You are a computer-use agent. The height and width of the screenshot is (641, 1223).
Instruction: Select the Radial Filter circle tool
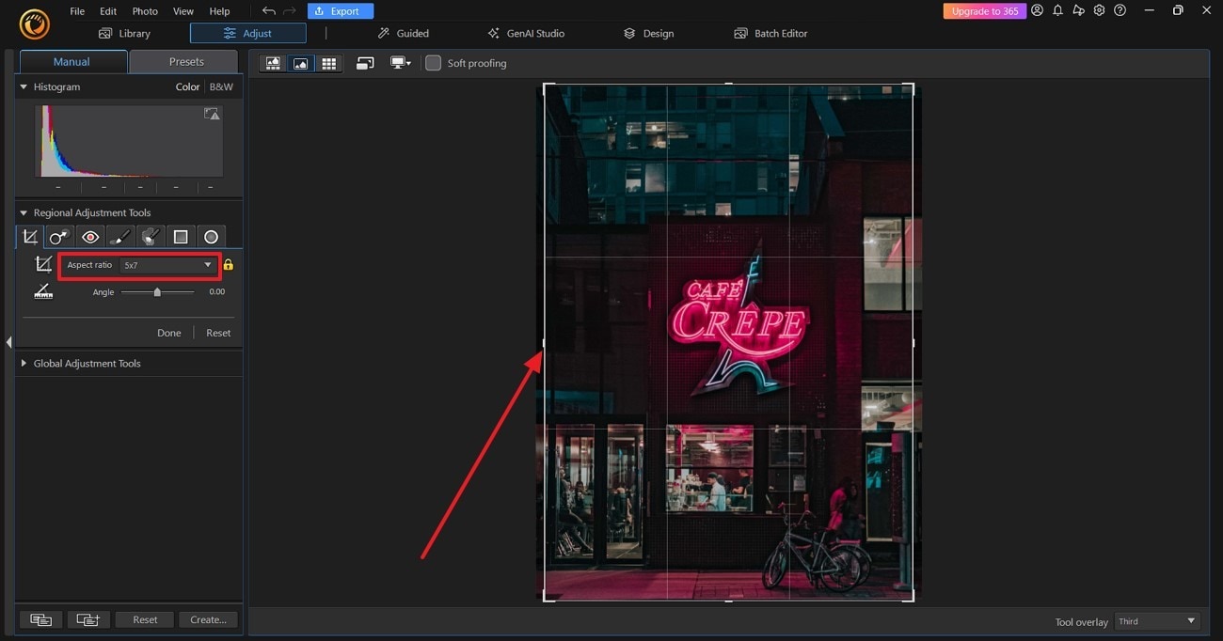211,237
